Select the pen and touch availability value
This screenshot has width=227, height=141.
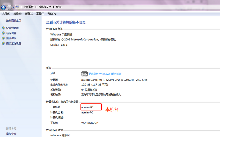tap(101, 95)
